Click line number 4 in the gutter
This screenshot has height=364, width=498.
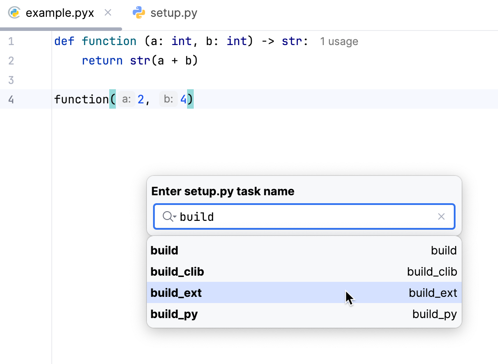(x=11, y=99)
